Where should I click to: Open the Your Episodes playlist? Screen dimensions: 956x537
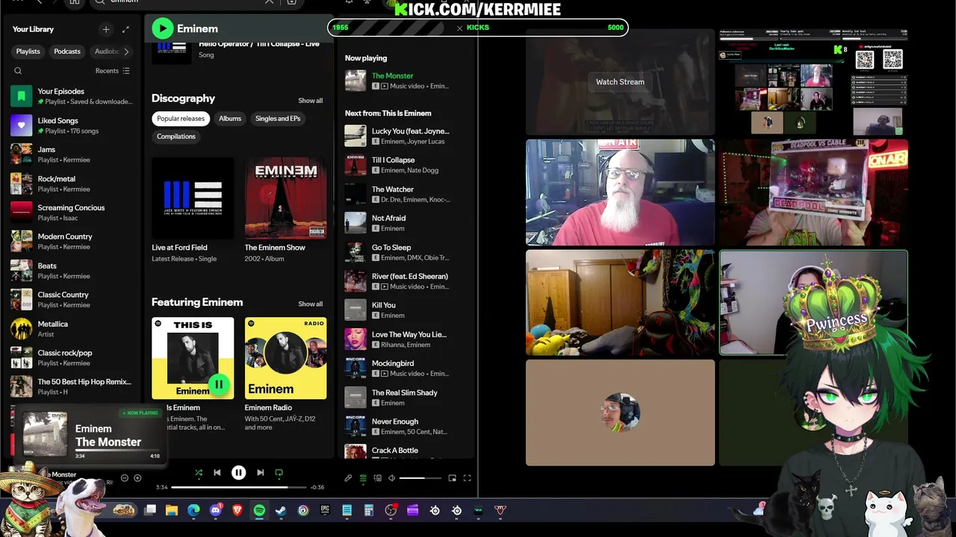(x=72, y=96)
